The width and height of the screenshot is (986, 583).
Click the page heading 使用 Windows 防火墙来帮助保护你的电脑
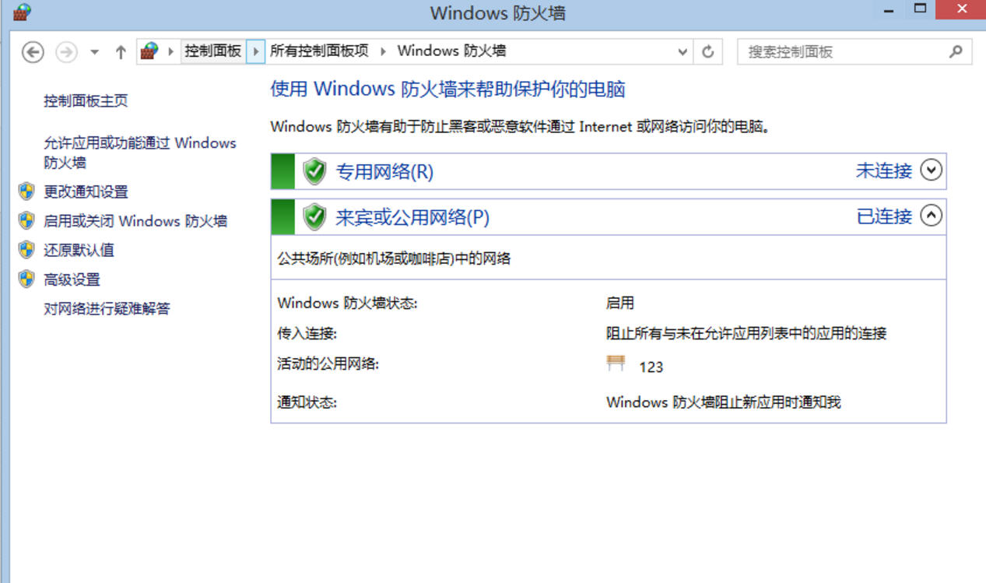[447, 89]
